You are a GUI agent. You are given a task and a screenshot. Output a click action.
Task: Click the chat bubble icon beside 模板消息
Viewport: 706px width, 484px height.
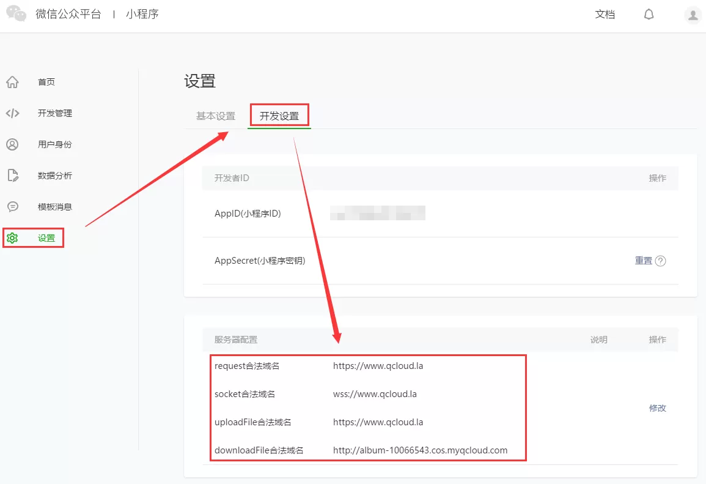[x=13, y=206]
